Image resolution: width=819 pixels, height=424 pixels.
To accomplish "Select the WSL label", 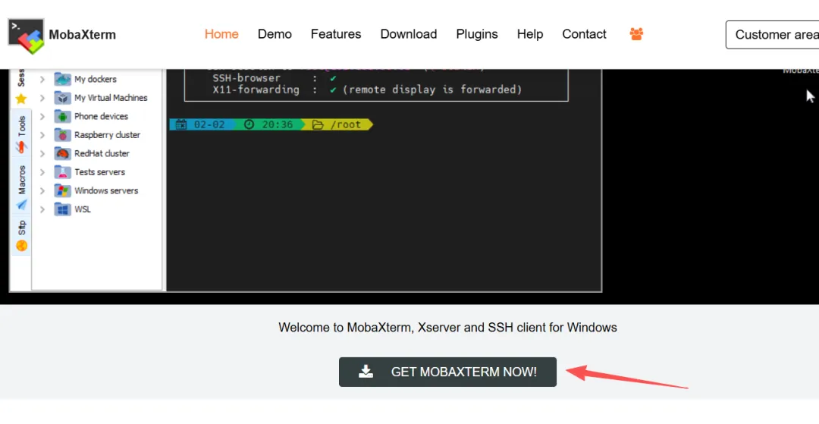I will tap(83, 209).
